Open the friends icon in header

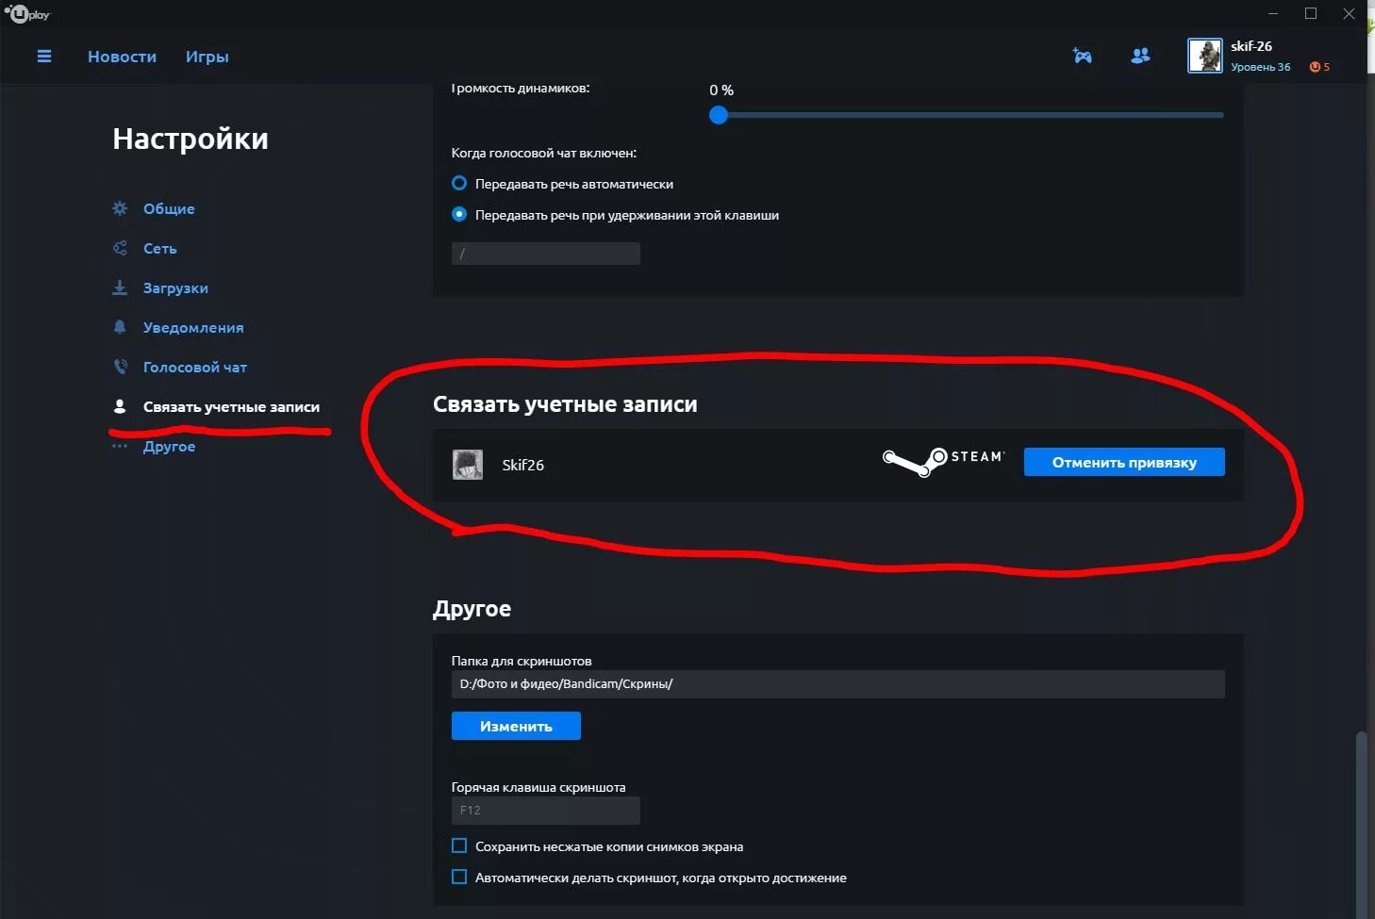[1140, 57]
